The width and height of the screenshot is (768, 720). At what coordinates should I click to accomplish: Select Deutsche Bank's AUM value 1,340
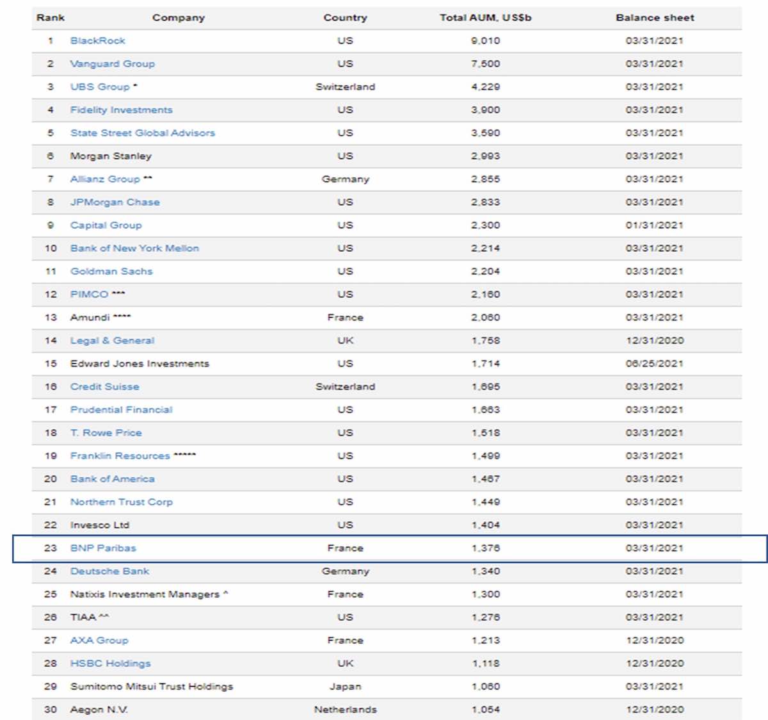coord(486,571)
